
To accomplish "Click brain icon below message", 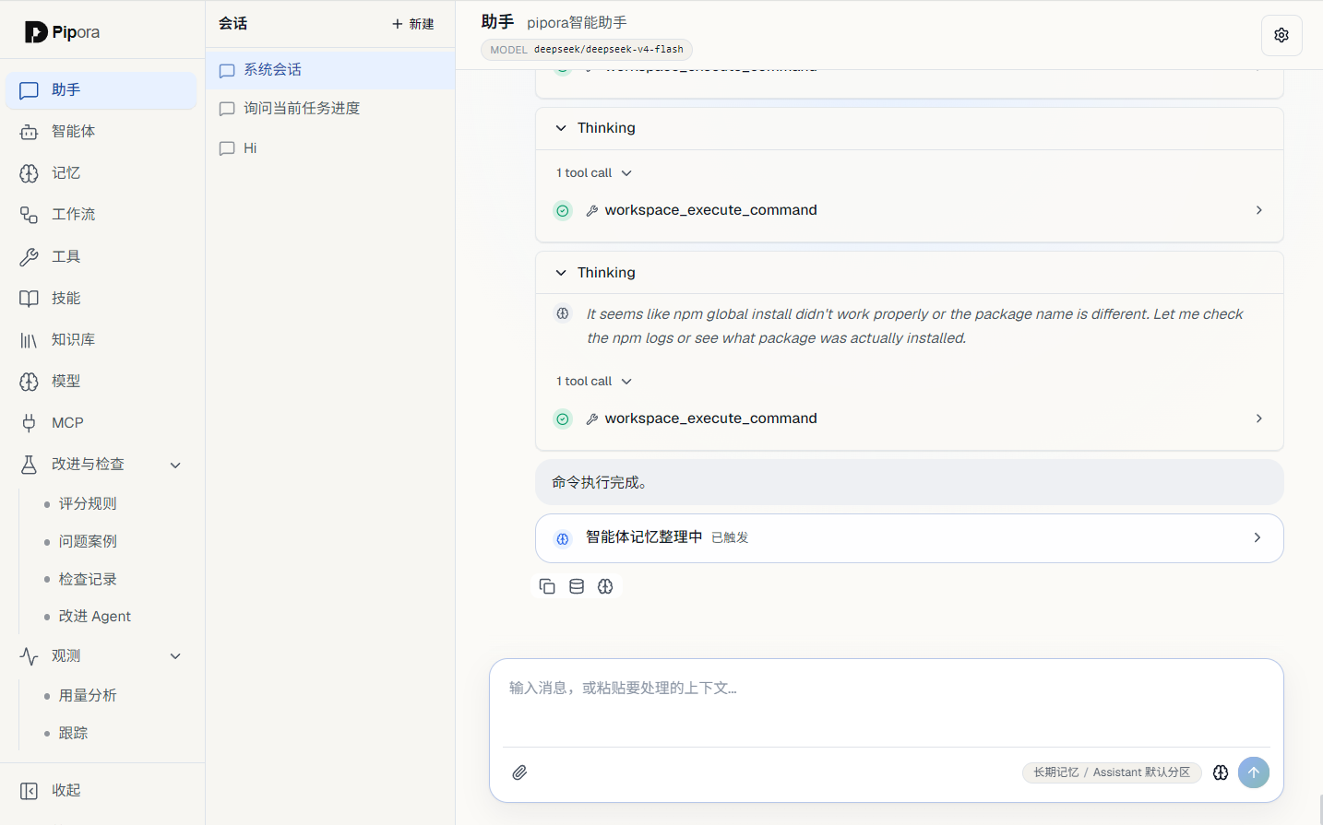I will [605, 586].
